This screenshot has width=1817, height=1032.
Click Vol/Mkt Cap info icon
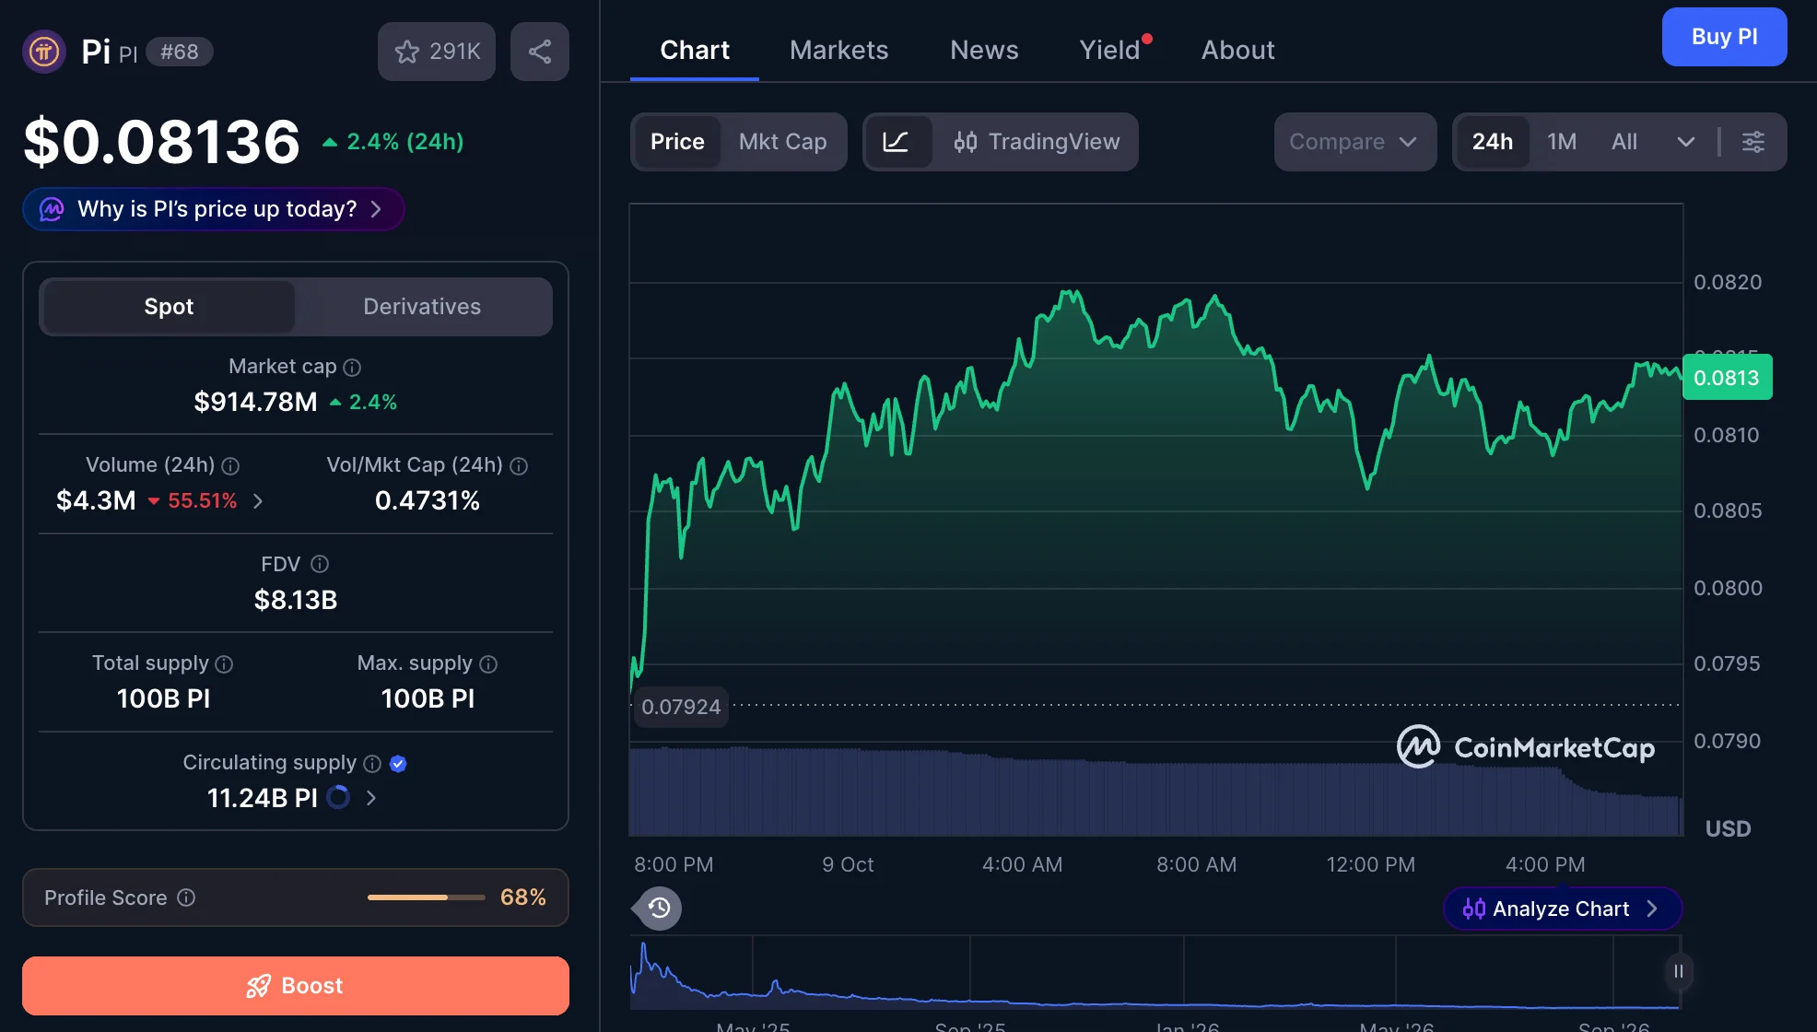point(519,466)
